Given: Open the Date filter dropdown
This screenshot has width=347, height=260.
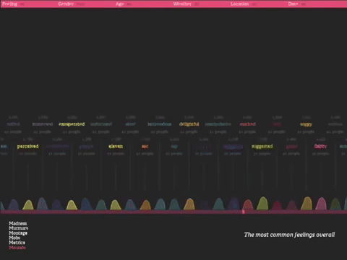Looking at the screenshot, I should click(x=293, y=4).
